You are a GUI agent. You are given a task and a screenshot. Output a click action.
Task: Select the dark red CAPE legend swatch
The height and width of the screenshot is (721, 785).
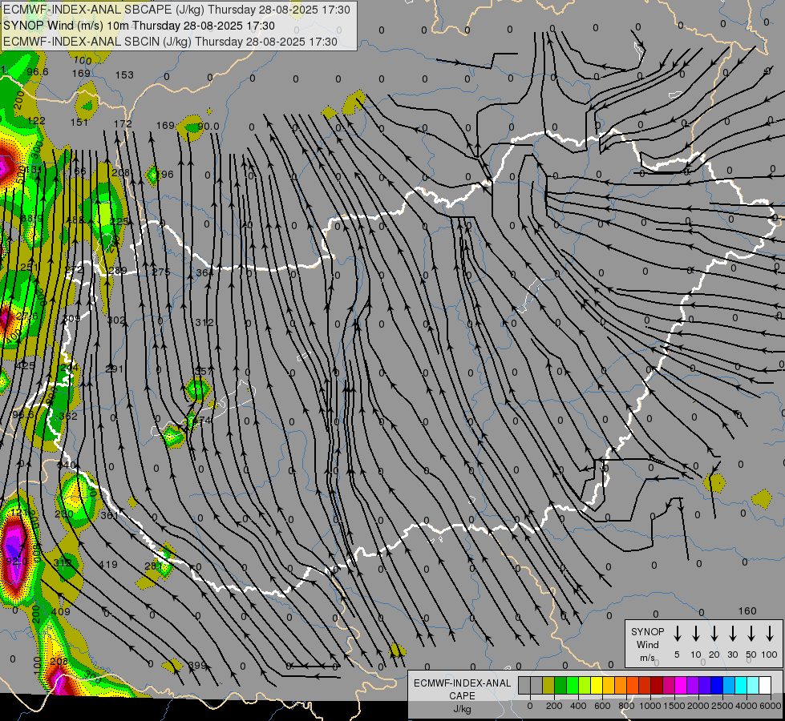(657, 685)
